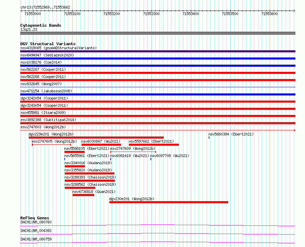Click the chr13:71552969..71553662 region label

pyautogui.click(x=45, y=8)
